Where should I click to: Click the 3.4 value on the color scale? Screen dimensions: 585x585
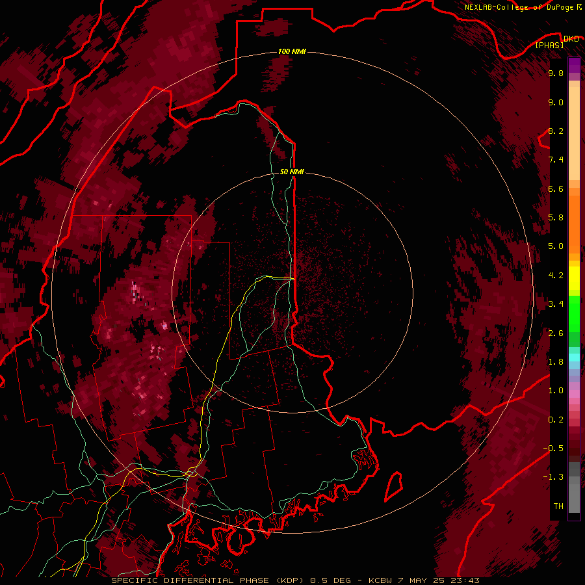tap(556, 304)
